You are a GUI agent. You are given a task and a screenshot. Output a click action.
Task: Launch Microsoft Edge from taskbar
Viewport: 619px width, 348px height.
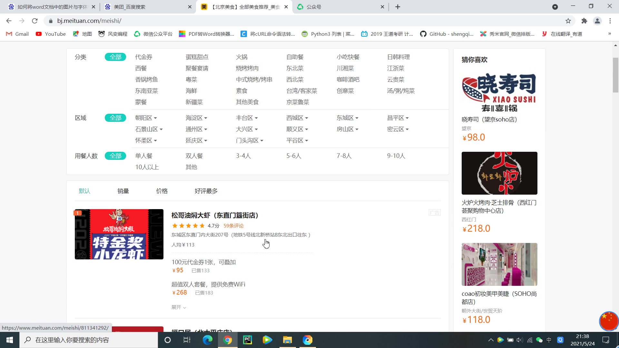(207, 340)
